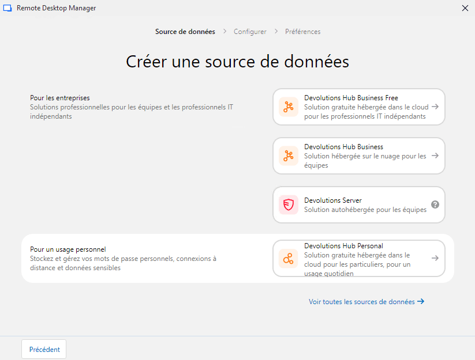
Task: Select the Devolutions Server card
Action: (x=358, y=204)
